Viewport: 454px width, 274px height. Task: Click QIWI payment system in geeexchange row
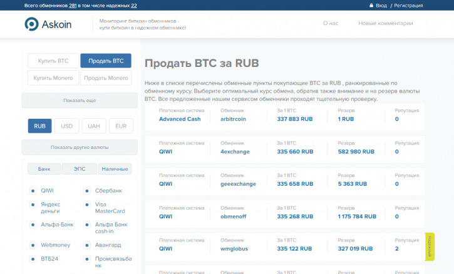pyautogui.click(x=165, y=184)
